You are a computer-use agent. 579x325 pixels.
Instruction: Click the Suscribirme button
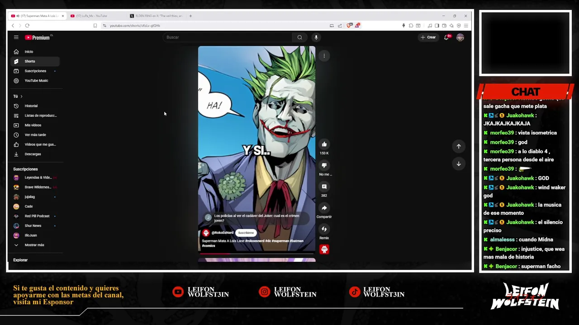(246, 233)
